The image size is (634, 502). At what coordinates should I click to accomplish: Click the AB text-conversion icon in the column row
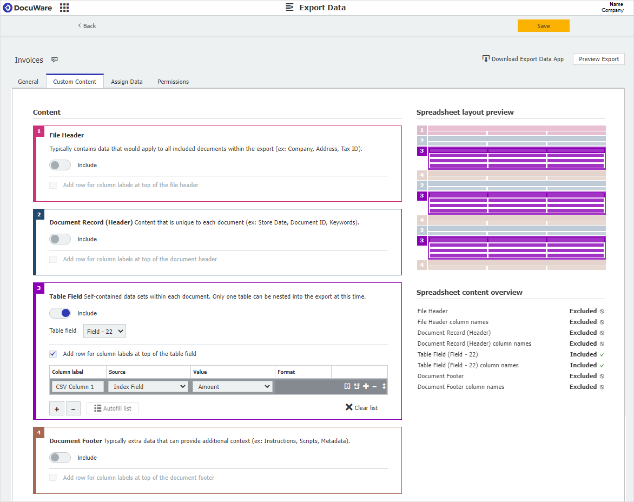click(356, 386)
